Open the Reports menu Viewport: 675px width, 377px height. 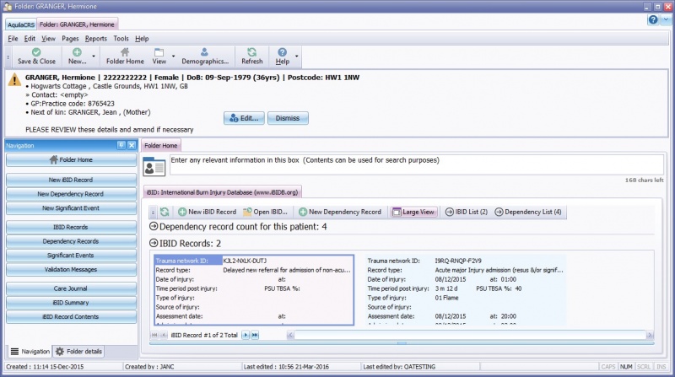click(95, 39)
